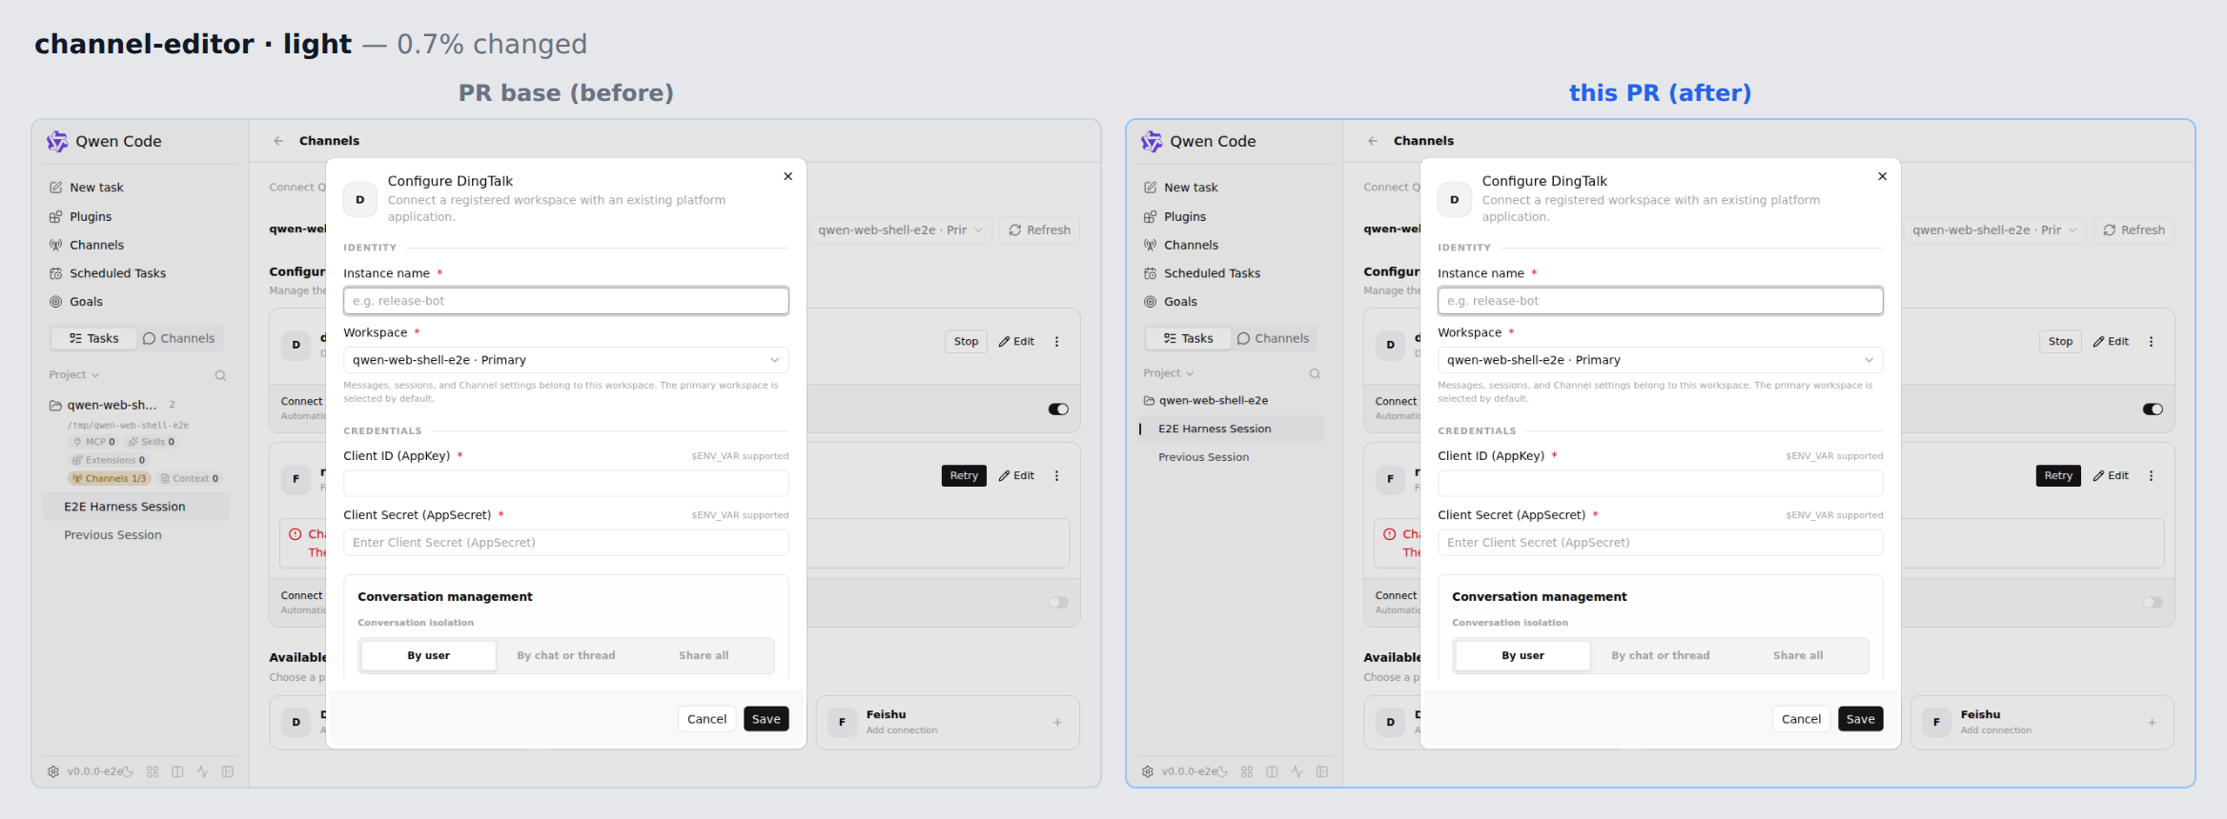Viewport: 2227px width, 819px height.
Task: Click the split-columns icon in after panel footer
Action: point(1272,771)
